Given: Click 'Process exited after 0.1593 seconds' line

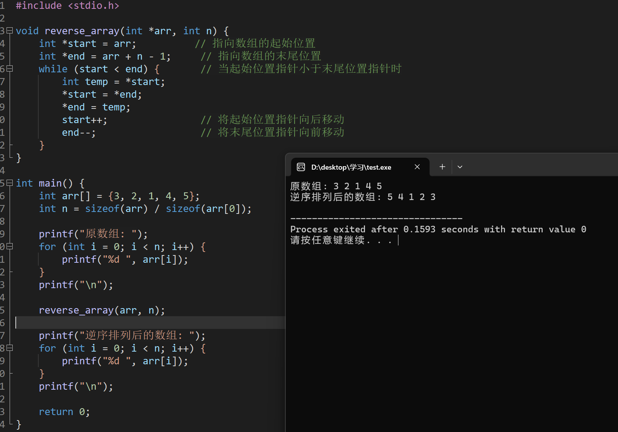Looking at the screenshot, I should [x=438, y=229].
